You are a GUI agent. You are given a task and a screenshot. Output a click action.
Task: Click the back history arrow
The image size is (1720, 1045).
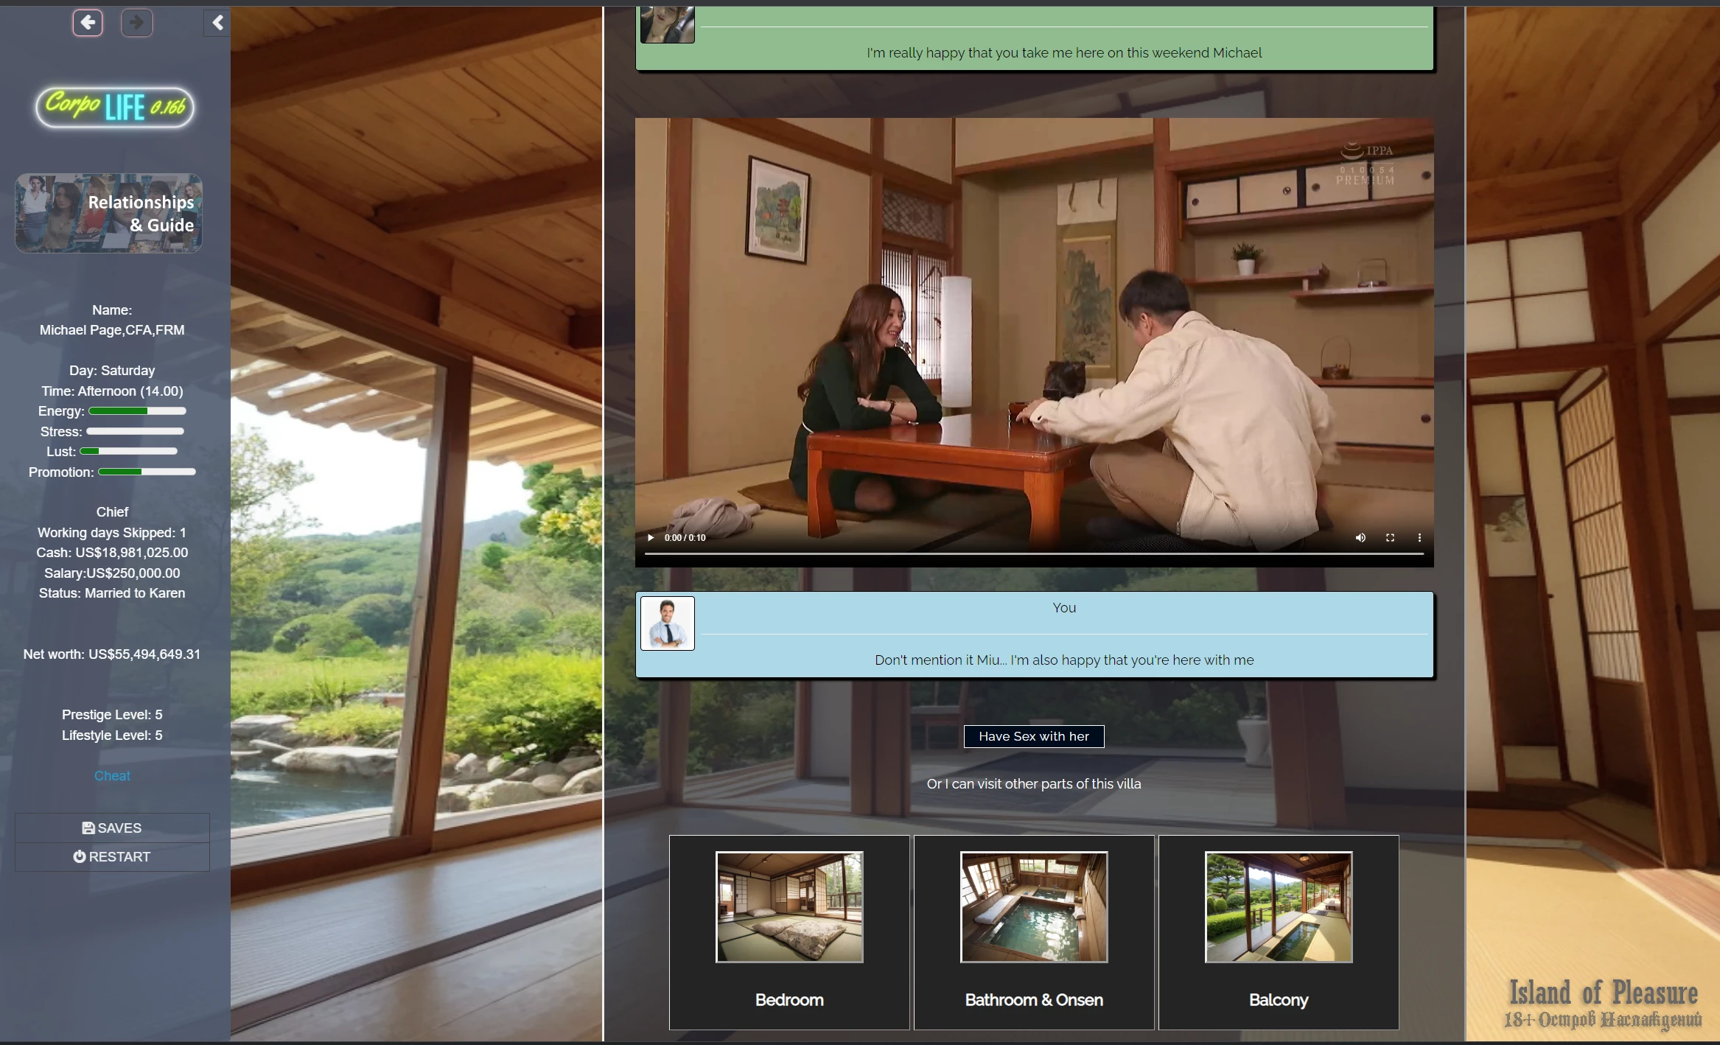pos(88,23)
